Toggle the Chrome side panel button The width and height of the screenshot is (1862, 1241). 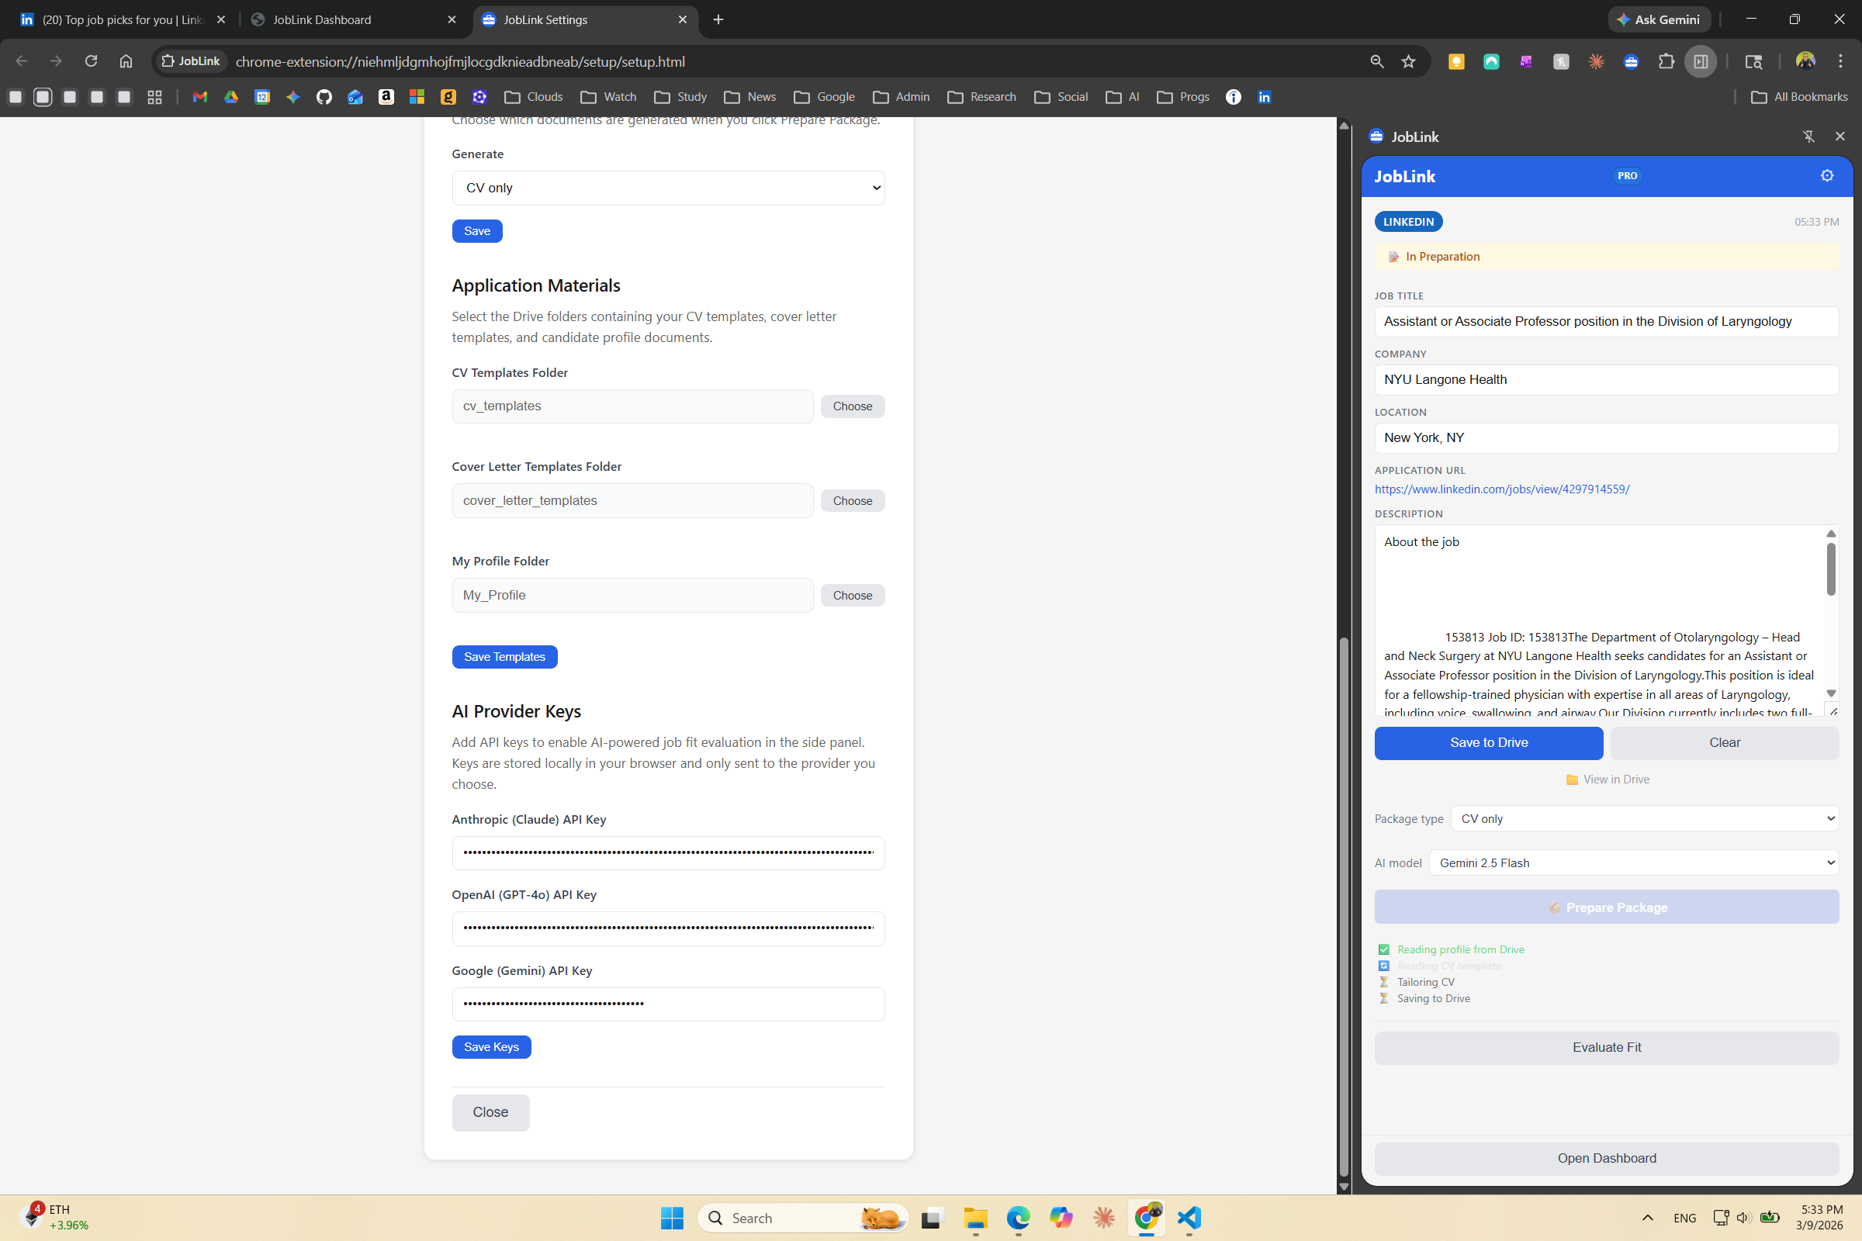point(1701,62)
